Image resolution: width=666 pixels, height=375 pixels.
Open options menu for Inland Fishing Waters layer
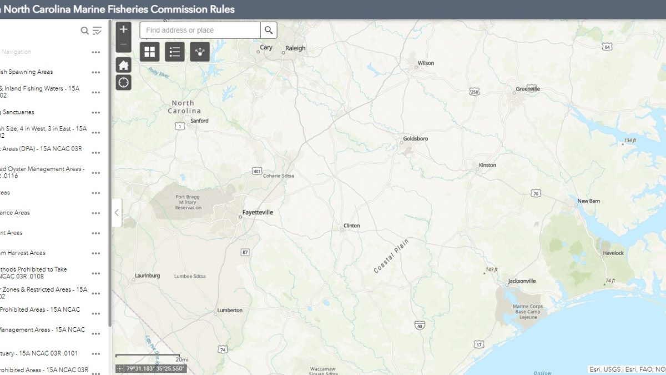click(x=96, y=92)
